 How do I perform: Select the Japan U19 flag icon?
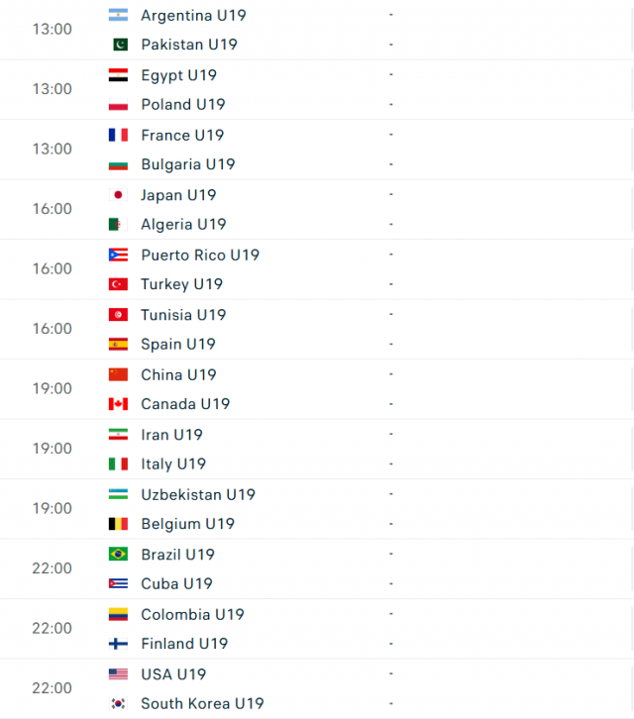pyautogui.click(x=118, y=195)
